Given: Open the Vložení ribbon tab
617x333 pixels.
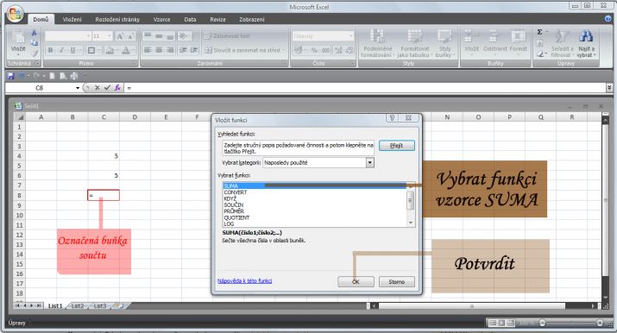Looking at the screenshot, I should click(72, 19).
